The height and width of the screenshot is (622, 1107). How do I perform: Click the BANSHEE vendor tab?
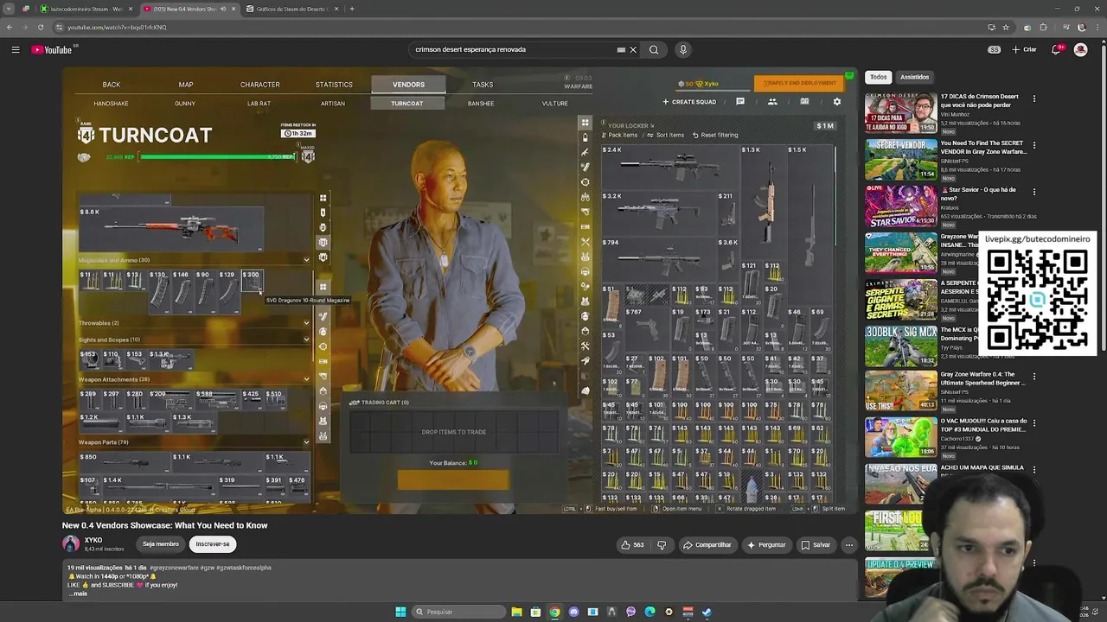[x=481, y=104]
